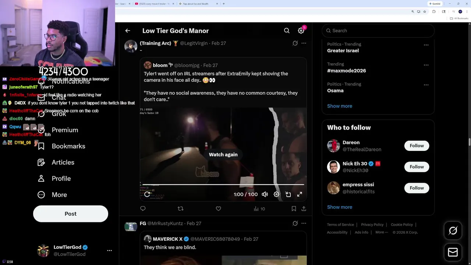Open Chrome extensions puzzle icon
The width and height of the screenshot is (471, 265).
[434, 12]
